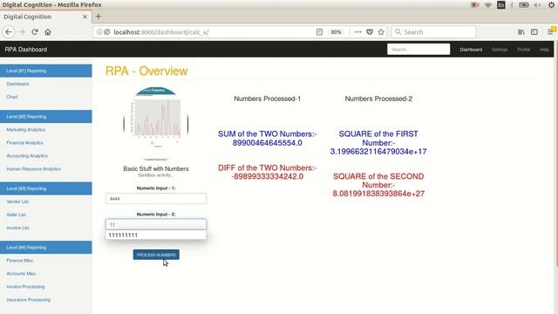The height and width of the screenshot is (314, 558).
Task: Select Level [#2] Reporting sidebar header
Action: (x=46, y=116)
